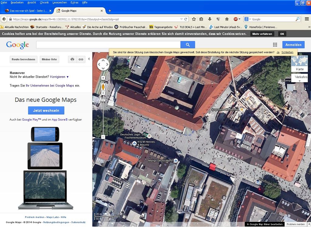Click the Firefox home icon
Screen dimensions: 311x227
227,19
